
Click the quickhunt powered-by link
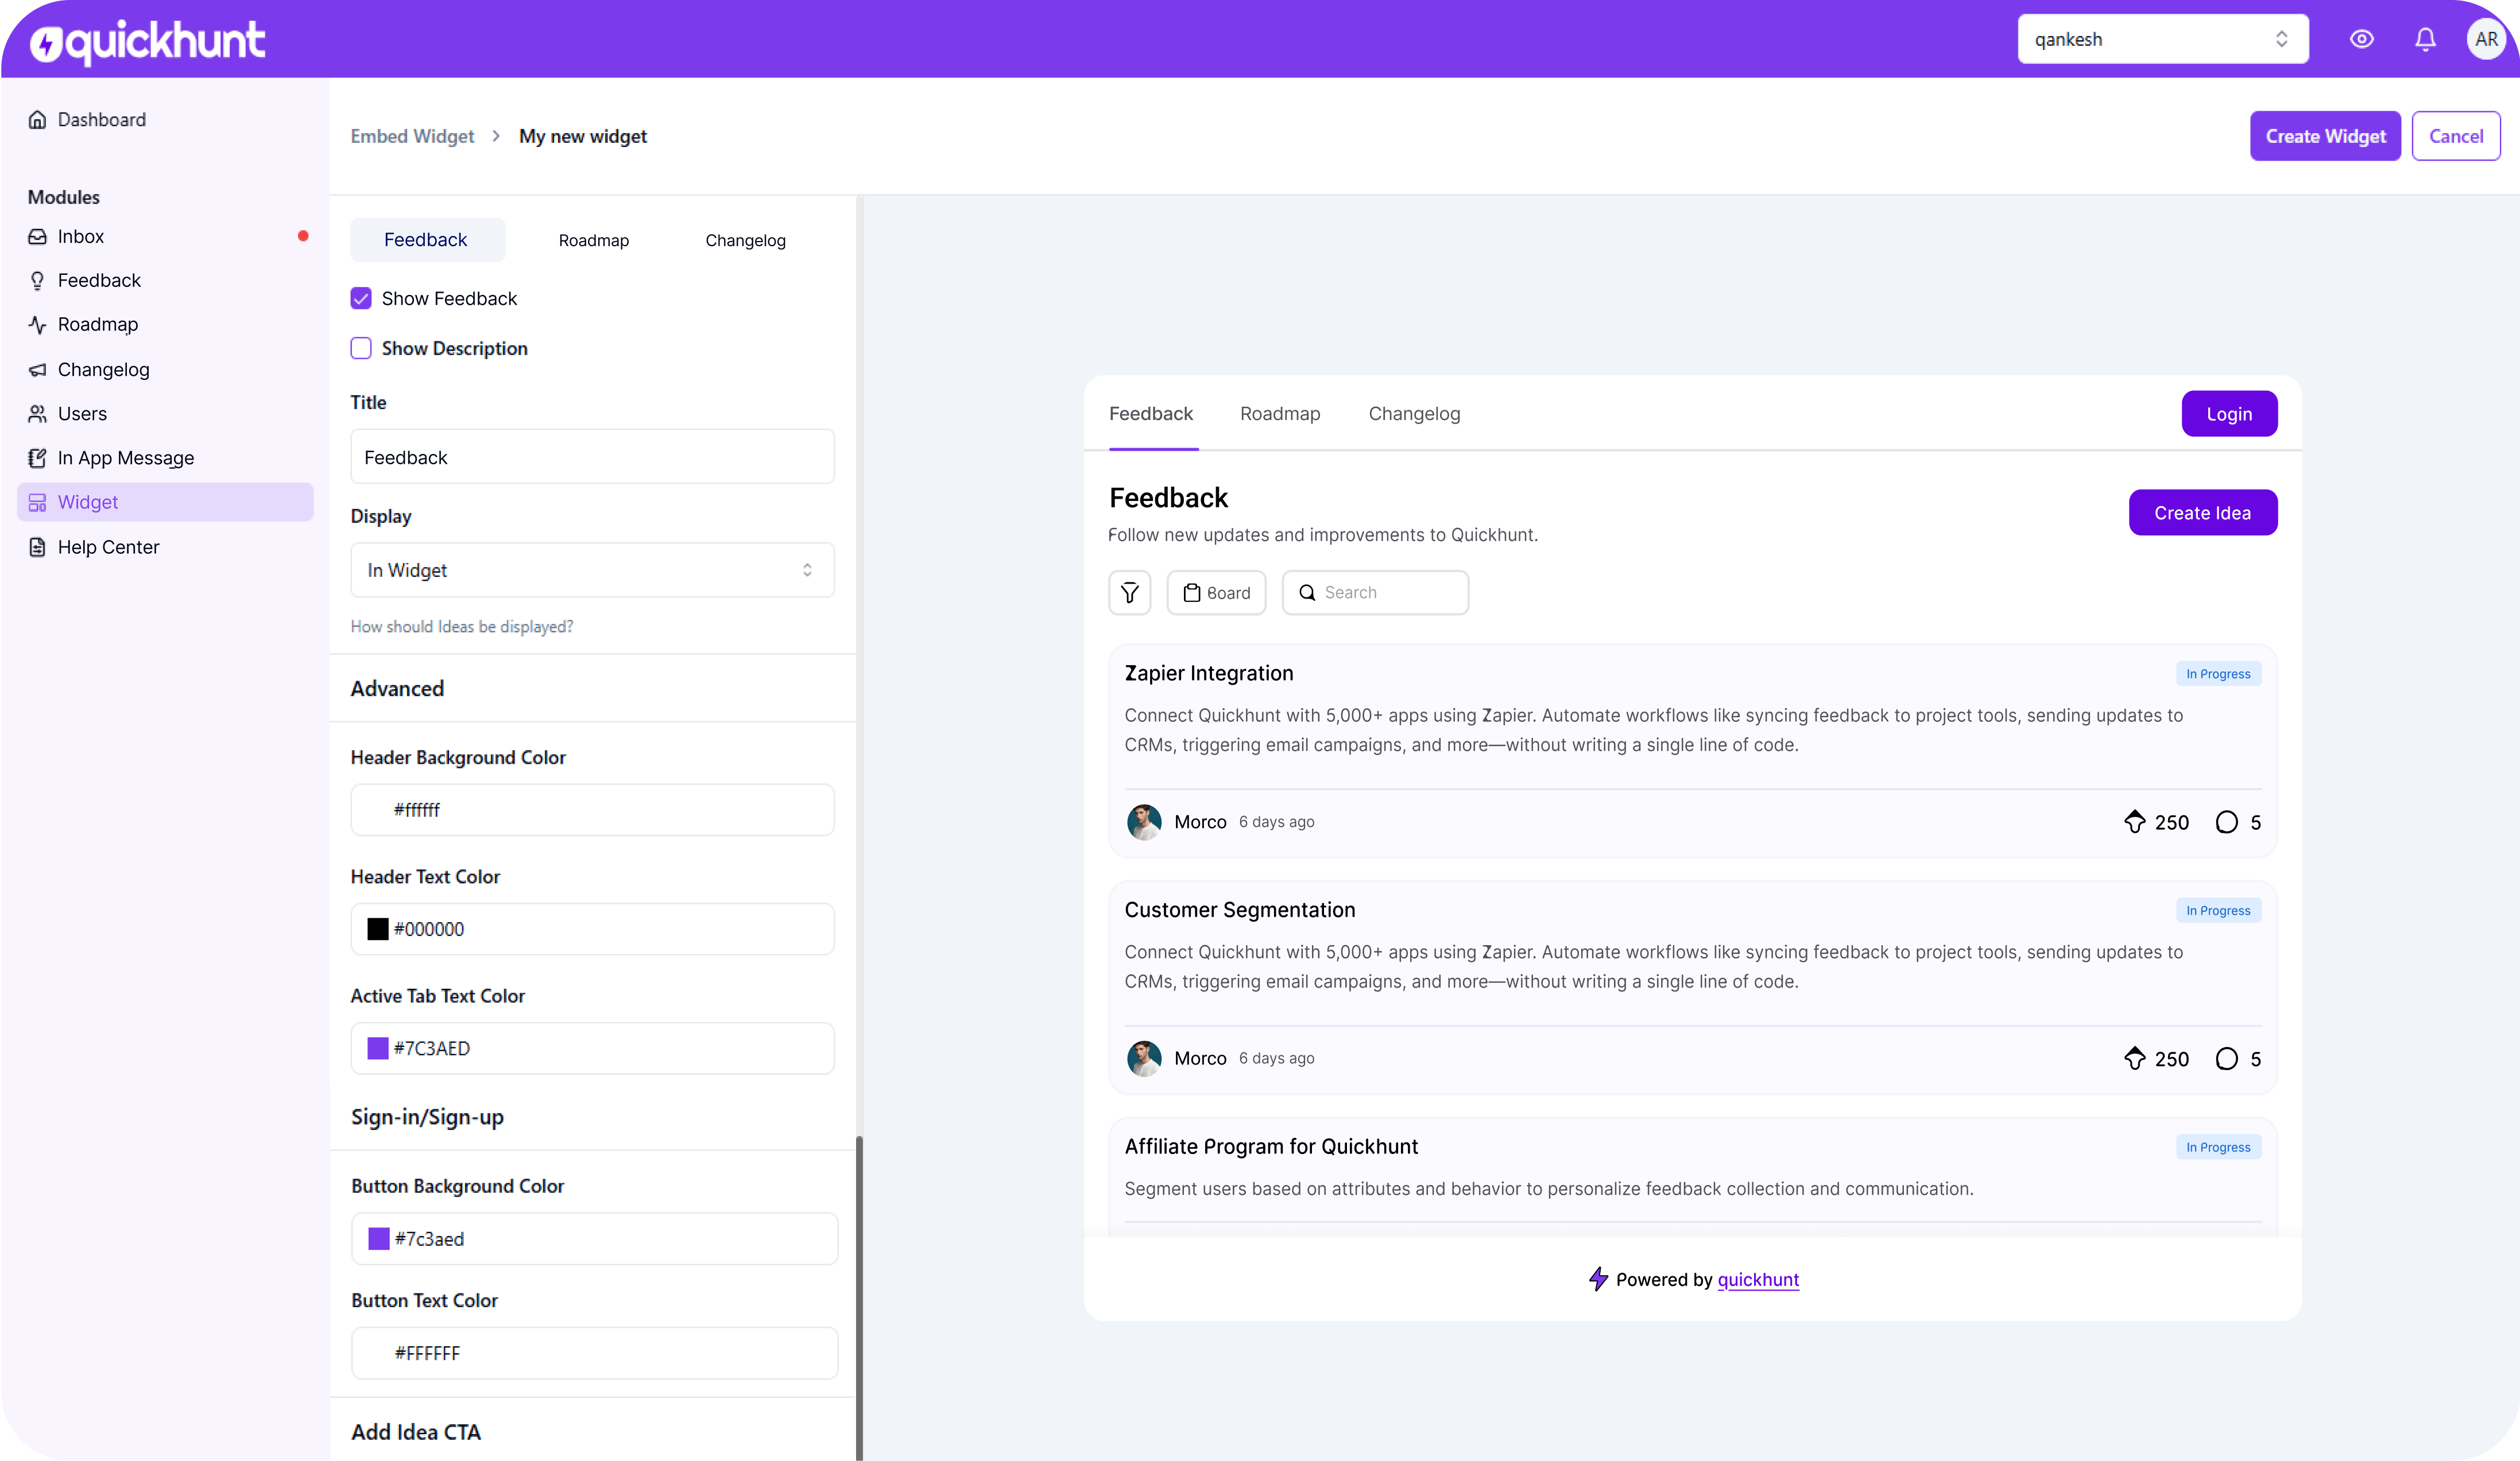click(x=1758, y=1280)
